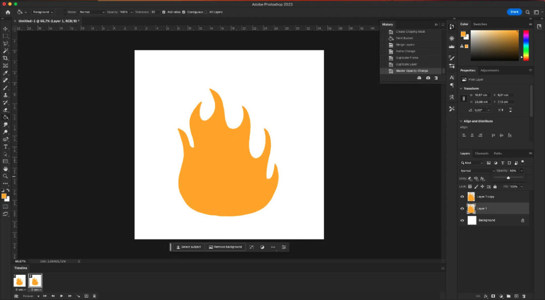The width and height of the screenshot is (545, 300).
Task: Select the Rectangular Marquee tool
Action: click(x=5, y=36)
